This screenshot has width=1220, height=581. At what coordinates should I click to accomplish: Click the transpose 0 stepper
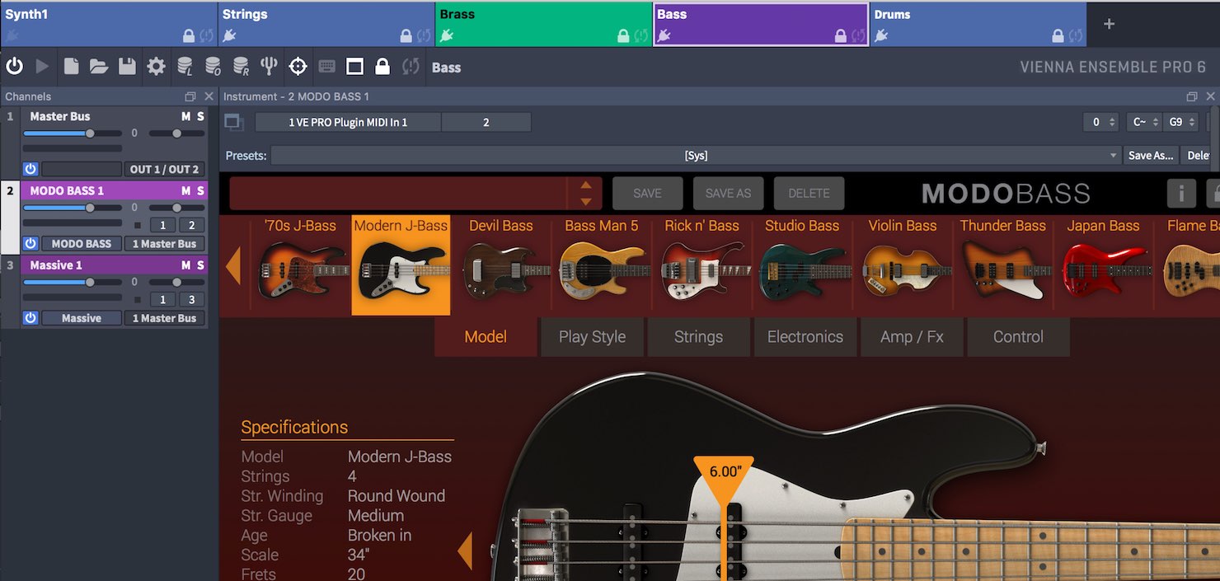coord(1101,122)
